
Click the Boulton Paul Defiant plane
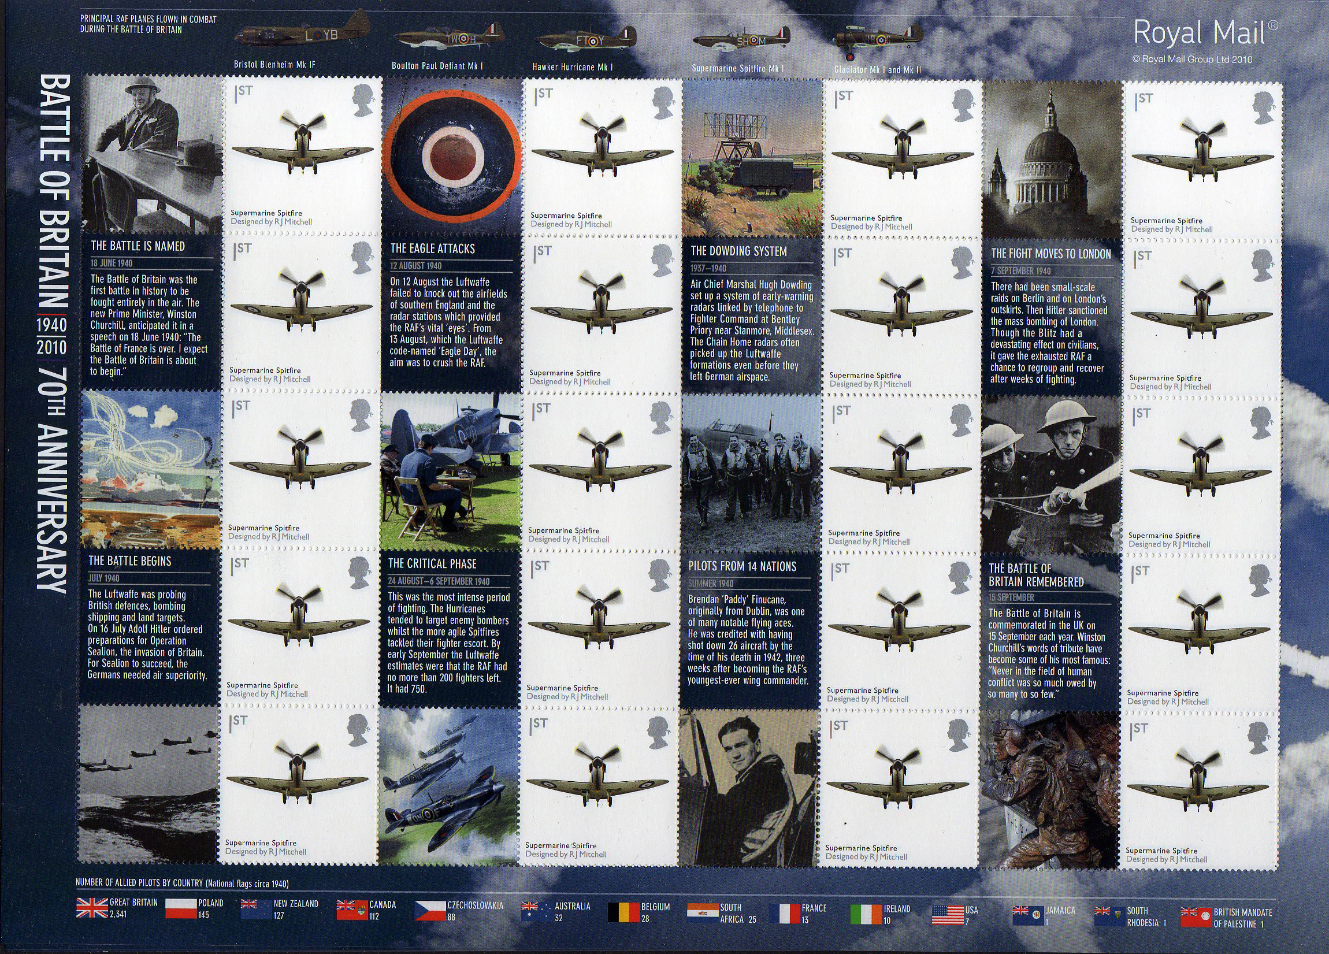[x=449, y=38]
